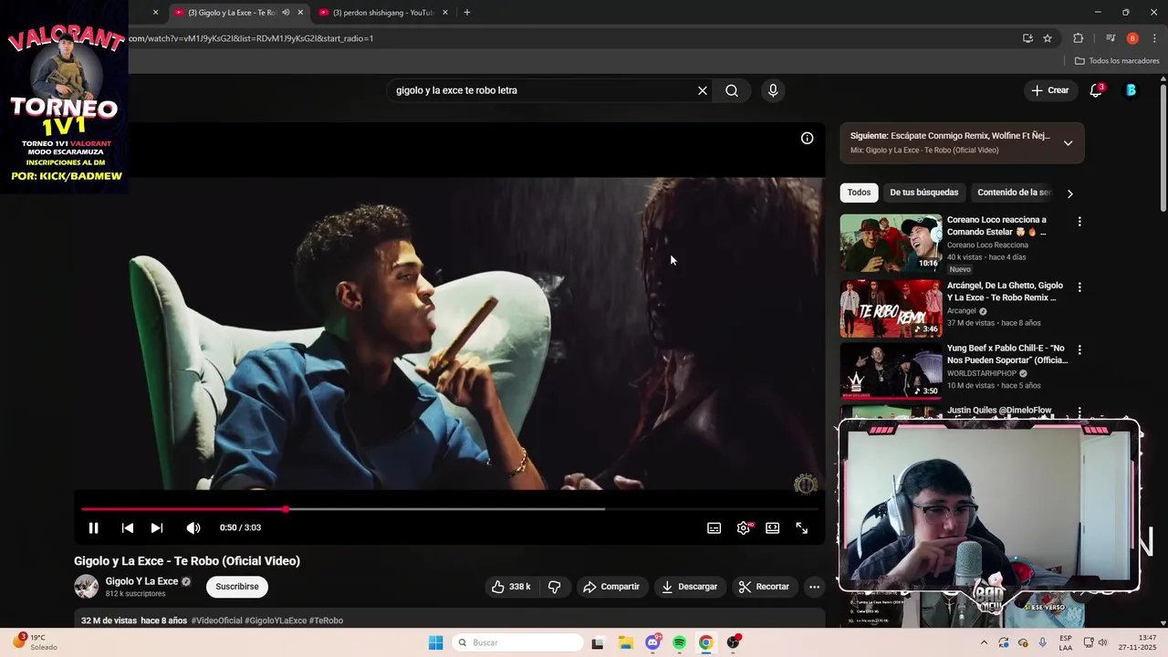The height and width of the screenshot is (657, 1168).
Task: Subscribe with the Suscribirse button
Action: pos(237,587)
